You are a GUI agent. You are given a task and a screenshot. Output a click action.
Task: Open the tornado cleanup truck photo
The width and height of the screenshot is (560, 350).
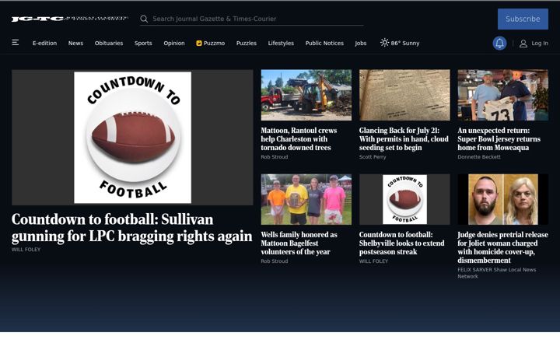coord(306,95)
